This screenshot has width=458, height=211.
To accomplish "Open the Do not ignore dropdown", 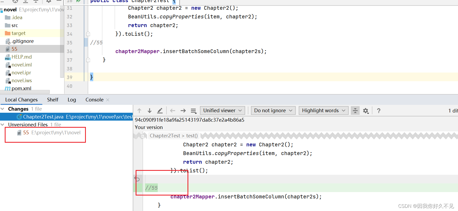I will coord(273,111).
